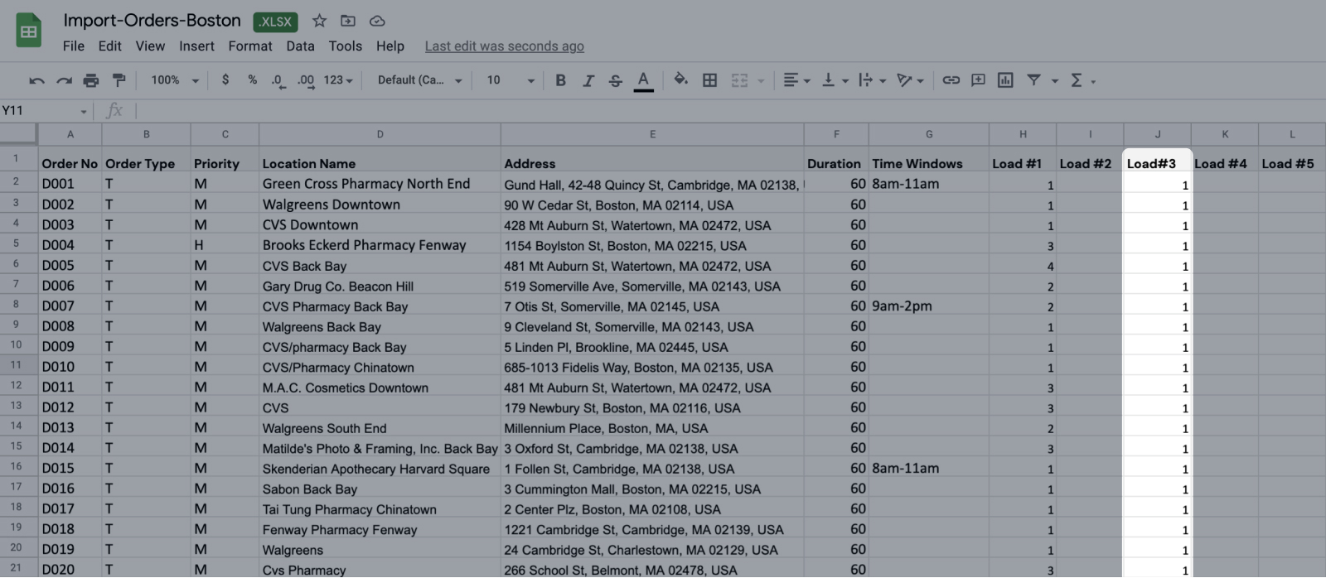Viewport: 1326px width, 578px height.
Task: Open the Format menu
Action: 249,46
